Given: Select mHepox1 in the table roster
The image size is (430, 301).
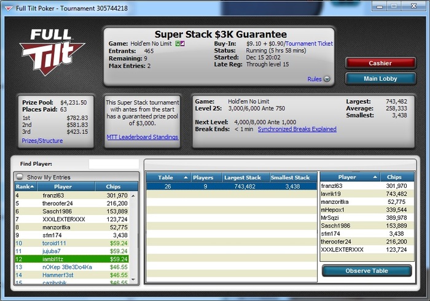Looking at the screenshot, I should pos(367,209).
